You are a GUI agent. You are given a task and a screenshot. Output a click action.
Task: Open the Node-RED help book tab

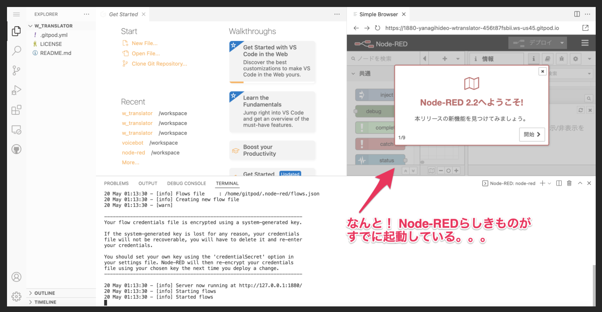547,59
